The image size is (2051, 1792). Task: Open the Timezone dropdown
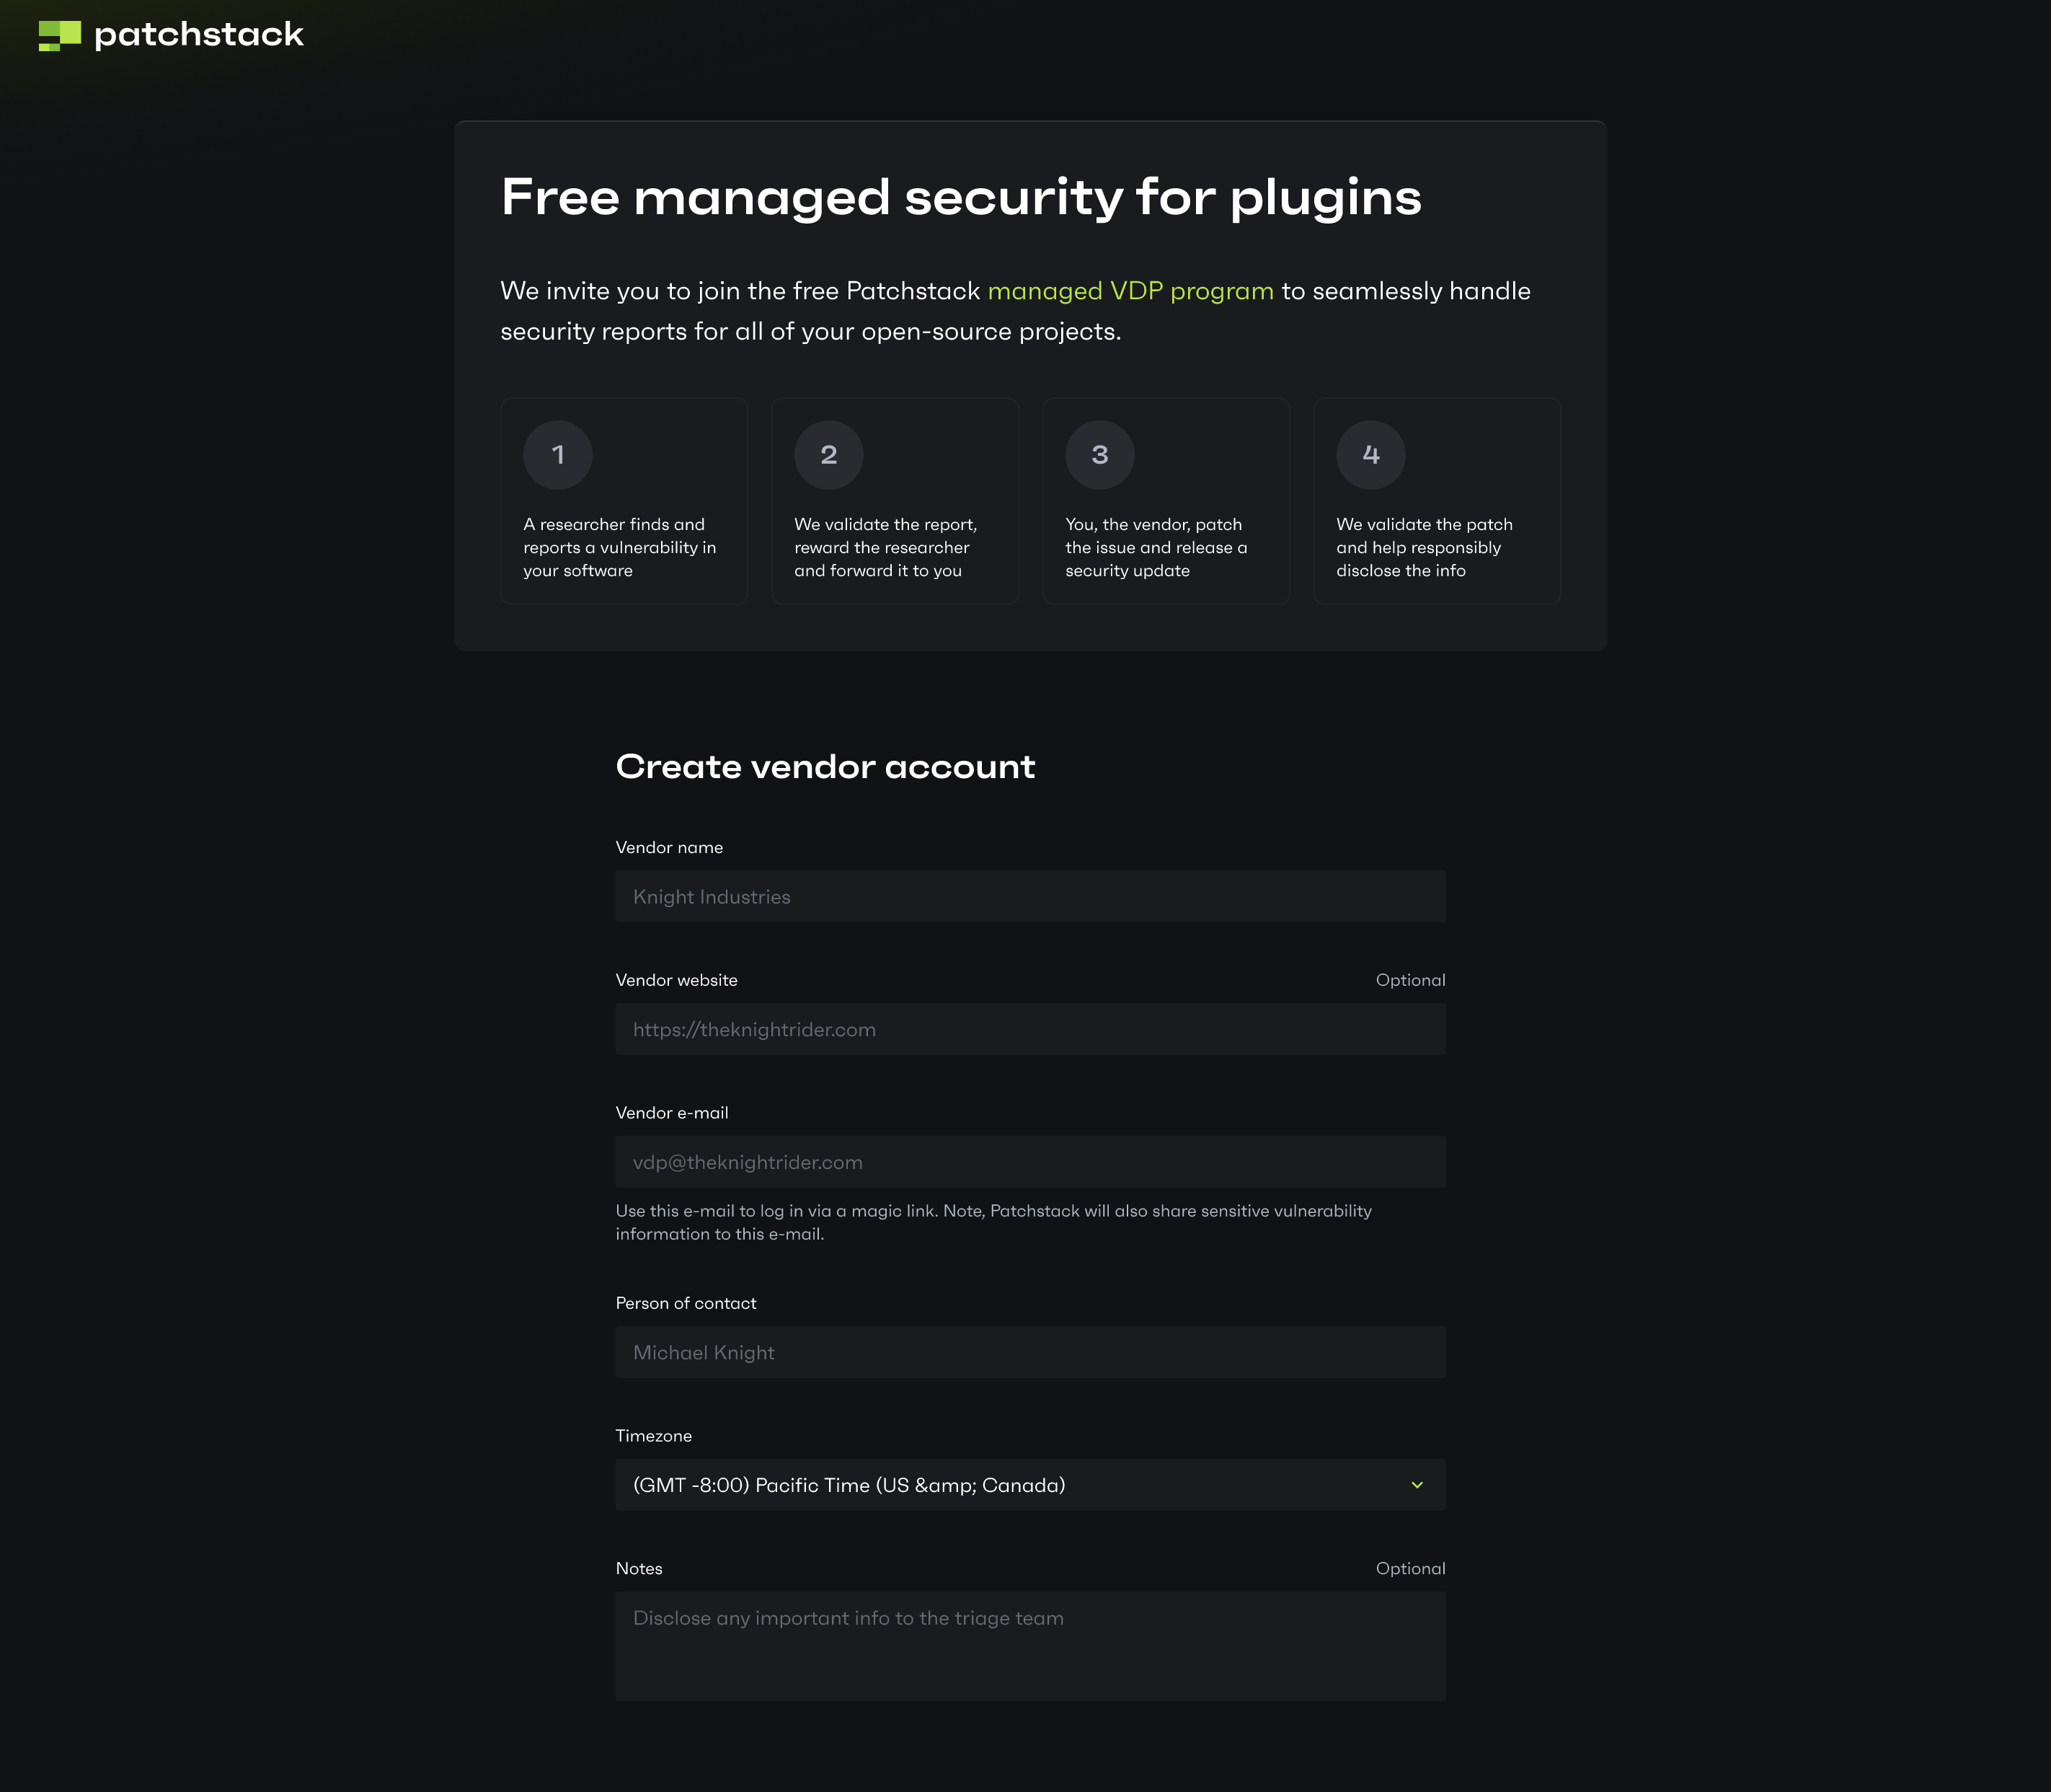(1030, 1485)
